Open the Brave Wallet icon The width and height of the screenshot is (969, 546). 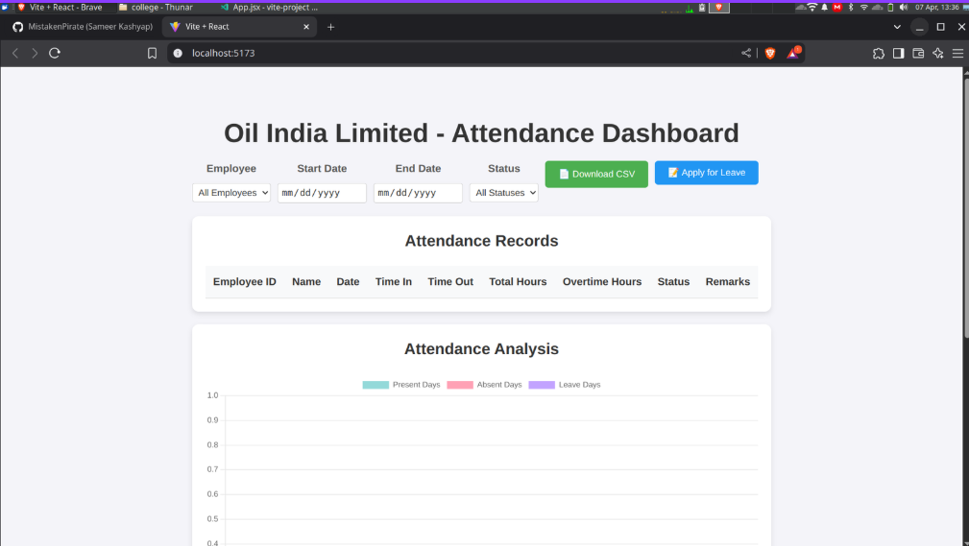(x=918, y=53)
